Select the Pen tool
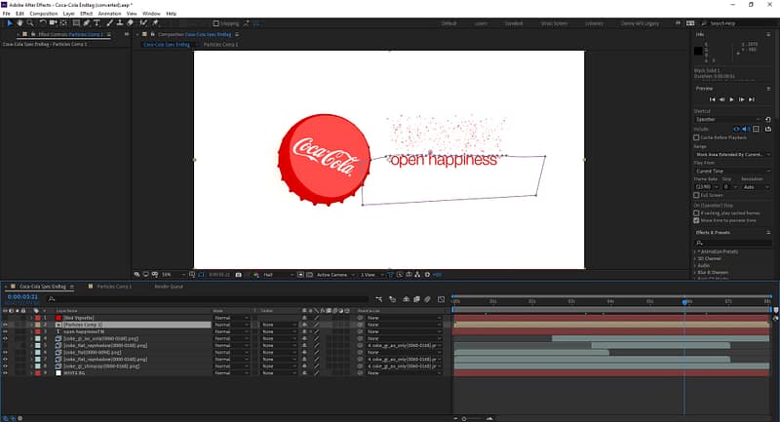The width and height of the screenshot is (780, 422). click(x=87, y=22)
